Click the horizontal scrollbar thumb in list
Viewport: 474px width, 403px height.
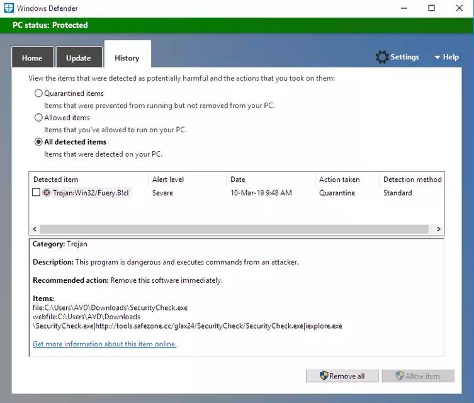[234, 229]
